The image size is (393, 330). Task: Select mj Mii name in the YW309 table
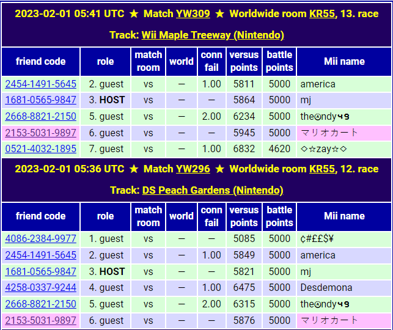(306, 100)
